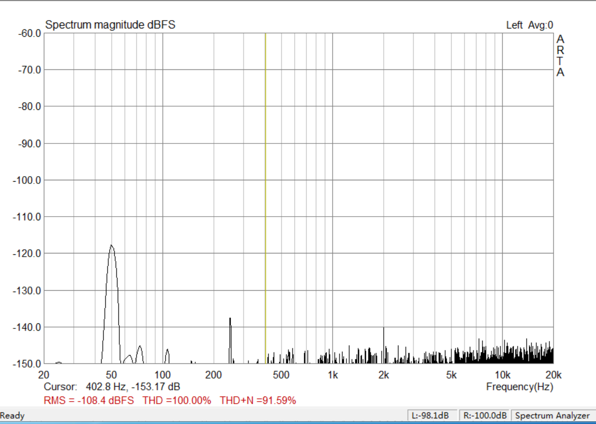This screenshot has width=596, height=424.
Task: Click the 'Spectrum Analyzer' status pane
Action: pyautogui.click(x=552, y=416)
